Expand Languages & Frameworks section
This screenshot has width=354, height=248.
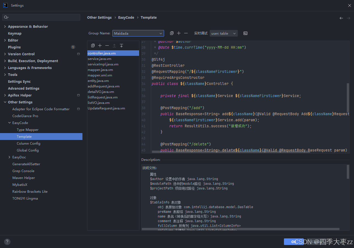[5, 68]
